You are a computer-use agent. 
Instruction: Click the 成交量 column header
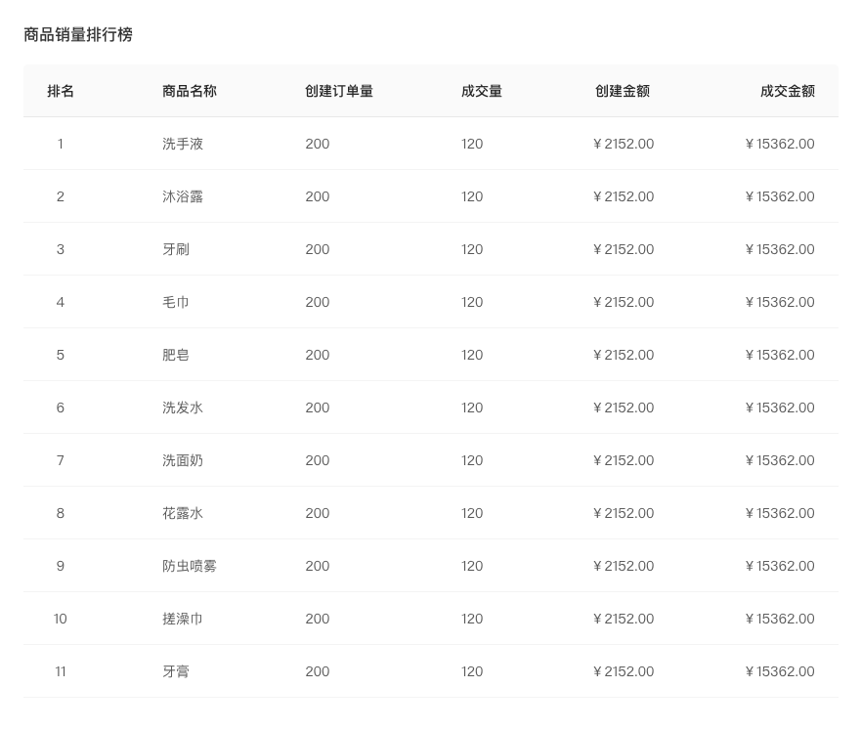pos(482,91)
